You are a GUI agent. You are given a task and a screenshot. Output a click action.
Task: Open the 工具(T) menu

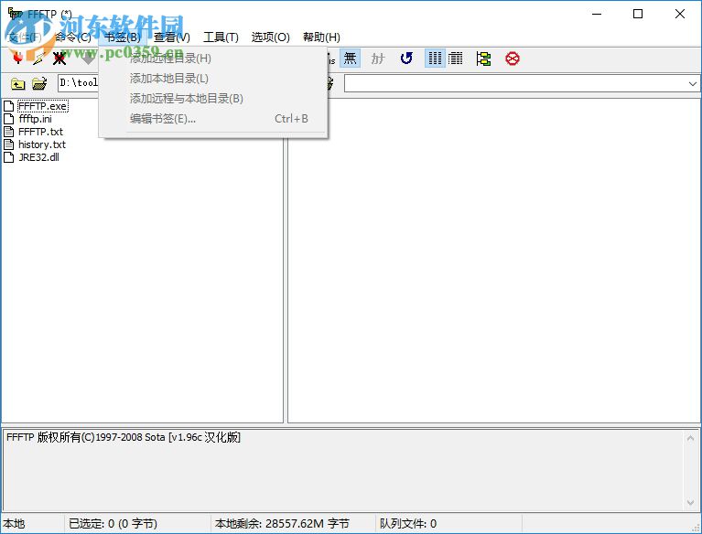(221, 37)
